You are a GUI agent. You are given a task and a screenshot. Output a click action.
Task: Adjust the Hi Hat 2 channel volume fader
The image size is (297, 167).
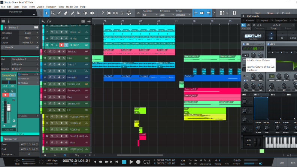[9, 108]
